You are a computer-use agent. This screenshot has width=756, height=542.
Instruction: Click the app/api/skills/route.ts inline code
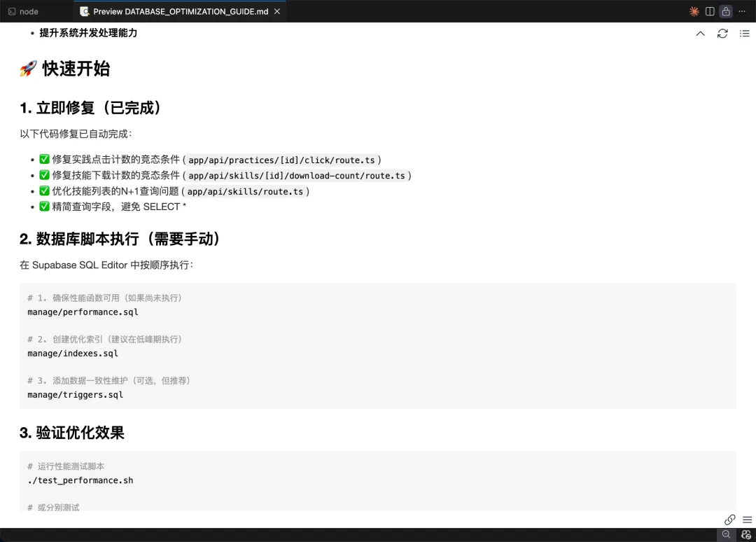coord(245,191)
